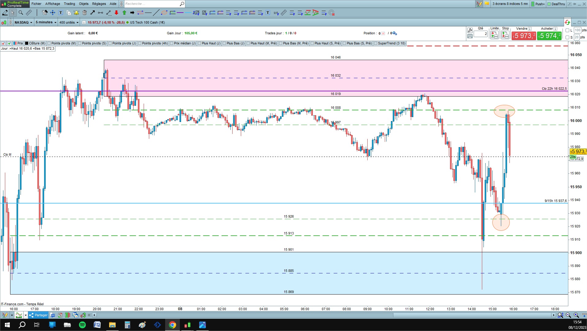Screen dimensions: 587x331
Task: Click the Limite order icon
Action: coord(494,35)
